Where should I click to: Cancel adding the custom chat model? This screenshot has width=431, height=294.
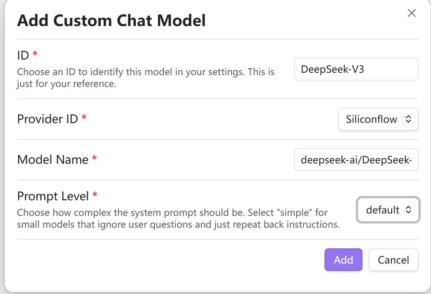[x=393, y=260]
